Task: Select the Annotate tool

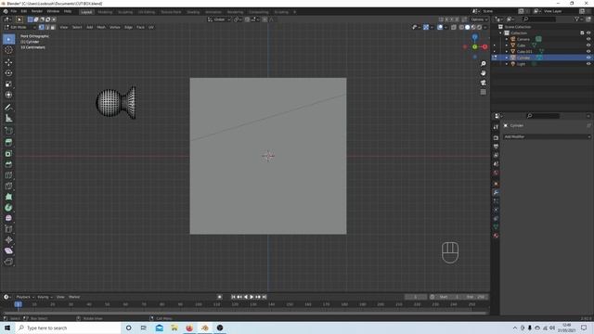Action: point(8,108)
